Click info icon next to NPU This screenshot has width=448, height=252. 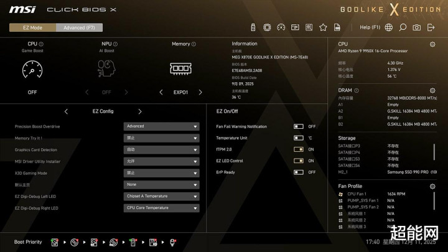(x=116, y=44)
